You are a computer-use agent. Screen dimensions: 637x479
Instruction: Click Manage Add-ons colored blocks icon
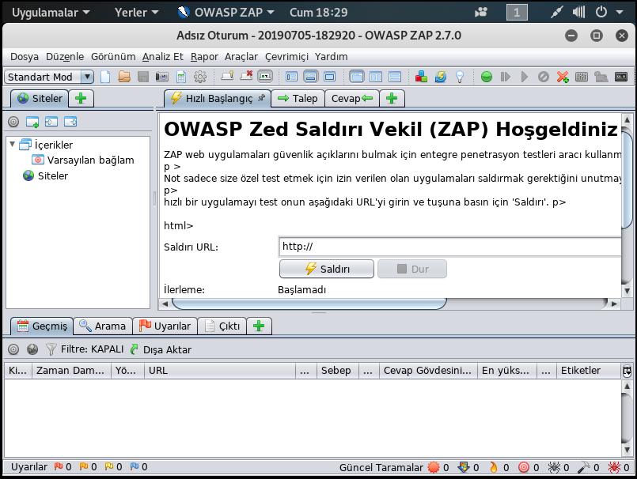click(421, 77)
